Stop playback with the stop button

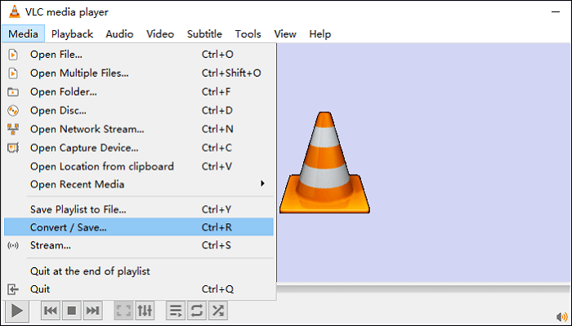72,310
